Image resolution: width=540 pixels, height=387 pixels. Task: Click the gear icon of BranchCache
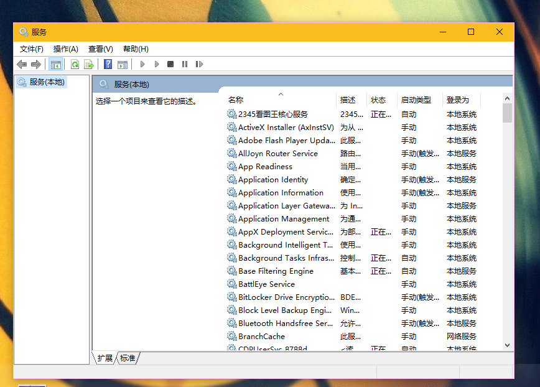pyautogui.click(x=232, y=336)
